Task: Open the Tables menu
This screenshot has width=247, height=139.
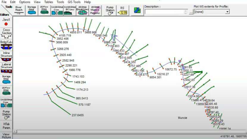Action: [49, 2]
